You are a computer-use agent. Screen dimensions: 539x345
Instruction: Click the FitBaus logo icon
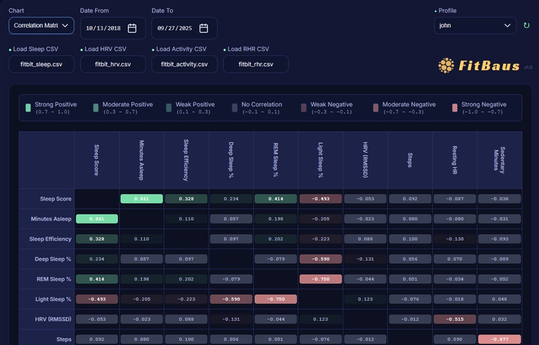tap(446, 66)
